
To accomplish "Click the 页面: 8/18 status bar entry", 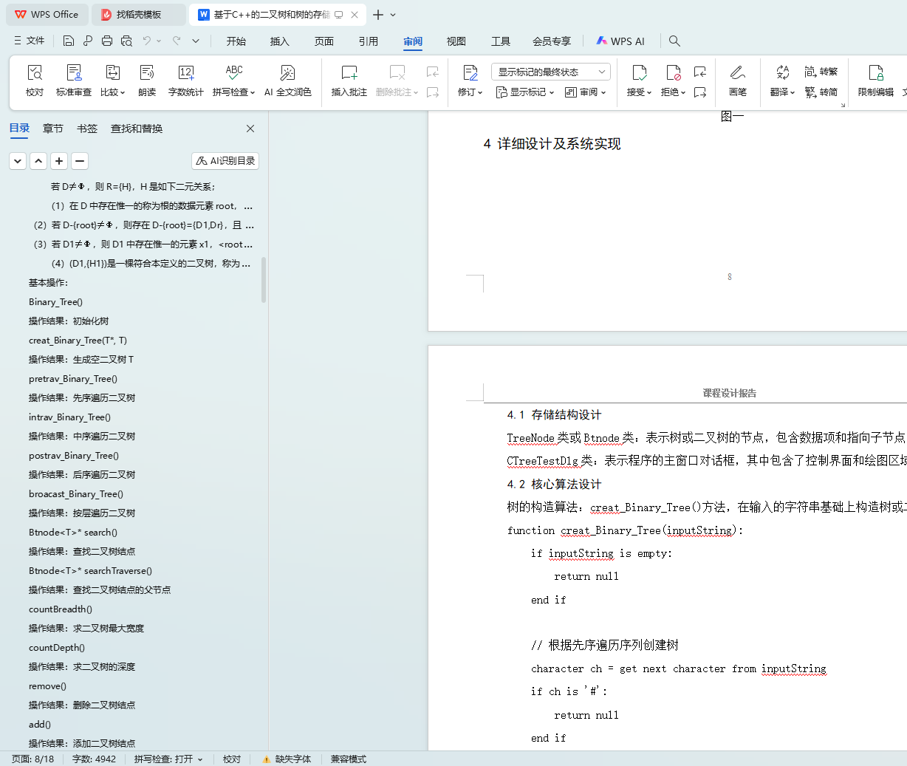I will [33, 759].
